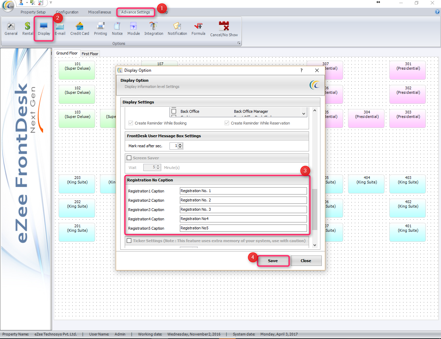
Task: Select room 301 Presidential
Action: pyautogui.click(x=408, y=70)
